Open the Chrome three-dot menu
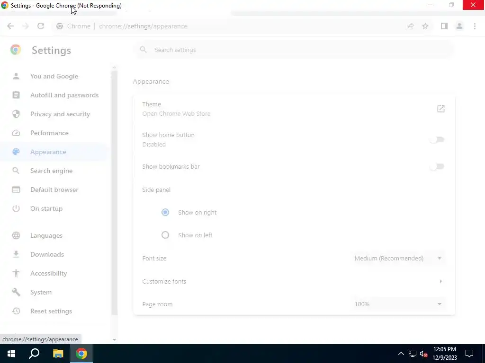Screen dimensions: 485x363 coord(475,26)
